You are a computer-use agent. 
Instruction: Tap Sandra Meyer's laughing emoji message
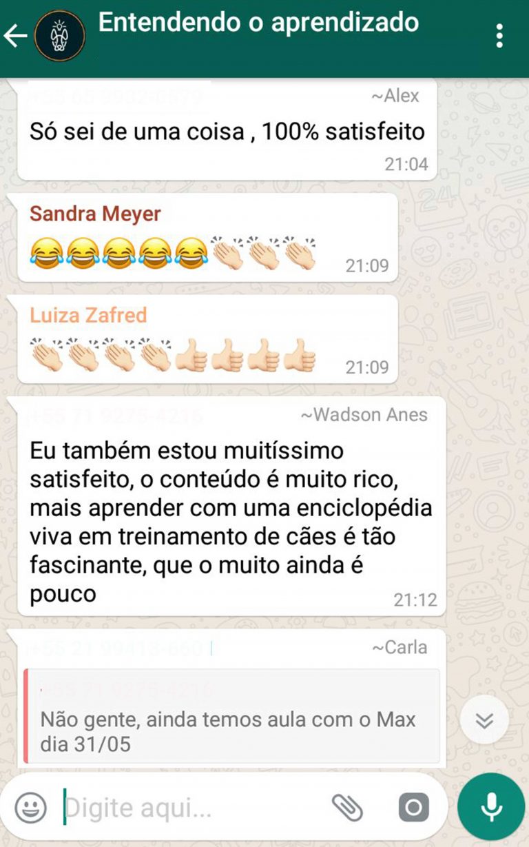click(x=207, y=238)
